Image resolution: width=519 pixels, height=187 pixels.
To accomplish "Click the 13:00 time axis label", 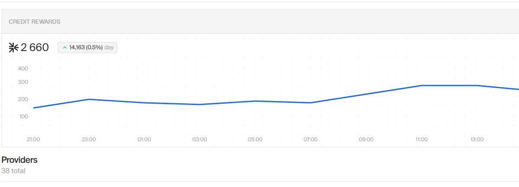I will (x=477, y=139).
